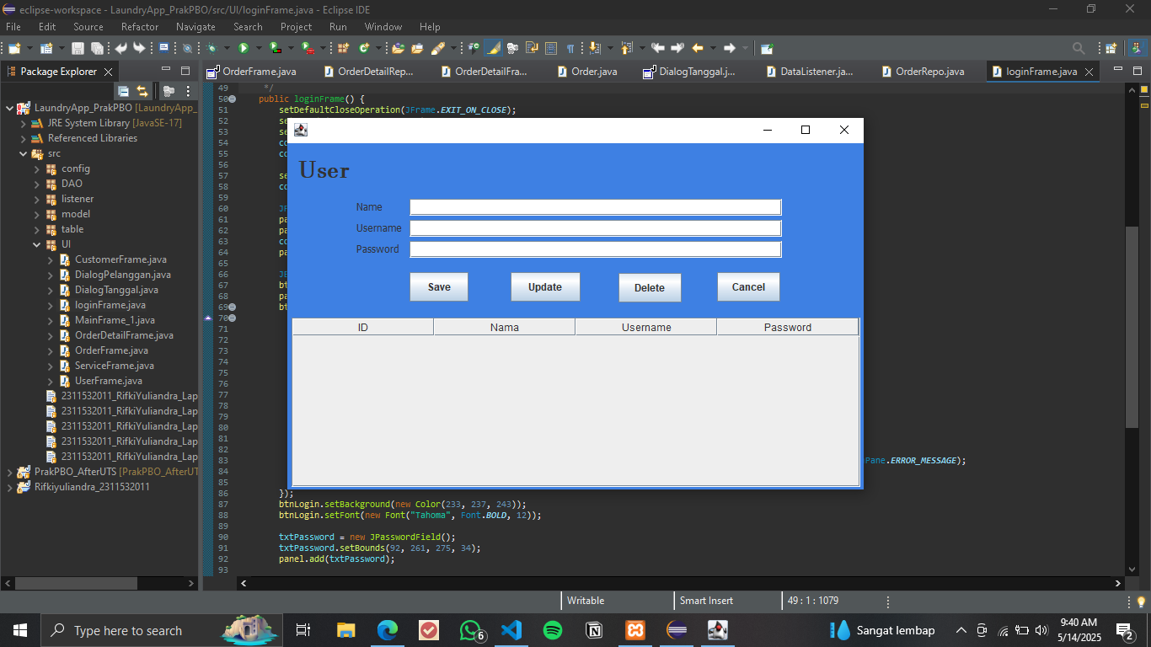Open the toolbar search magnifier icon
Screen dimensions: 1151x647
pyautogui.click(x=1079, y=48)
